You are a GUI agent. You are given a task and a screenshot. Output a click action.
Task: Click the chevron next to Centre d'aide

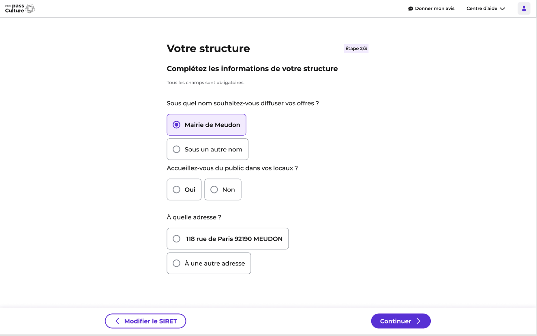[503, 9]
